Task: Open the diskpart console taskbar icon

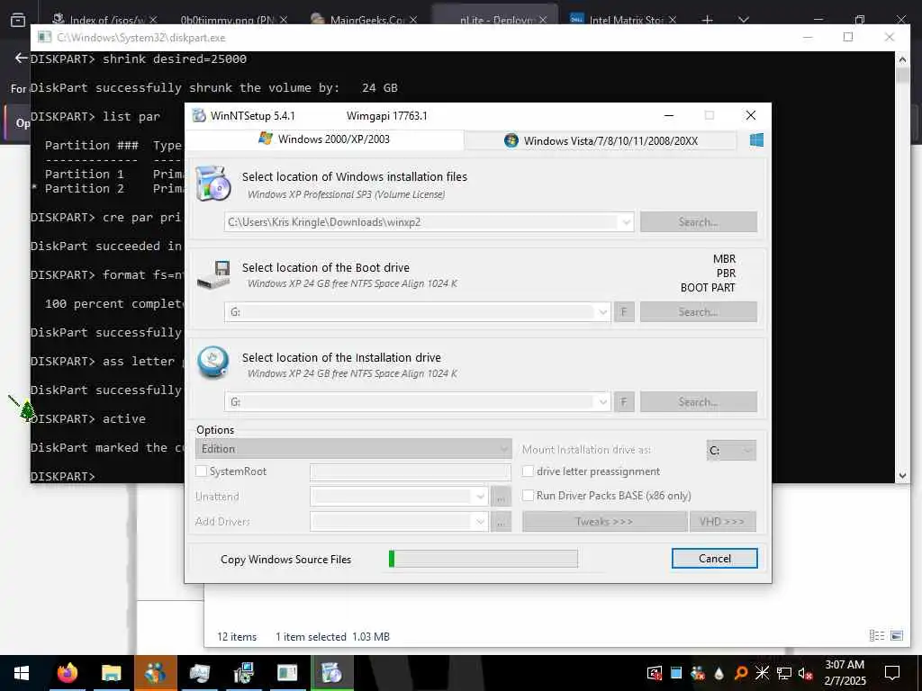Action: [x=287, y=673]
